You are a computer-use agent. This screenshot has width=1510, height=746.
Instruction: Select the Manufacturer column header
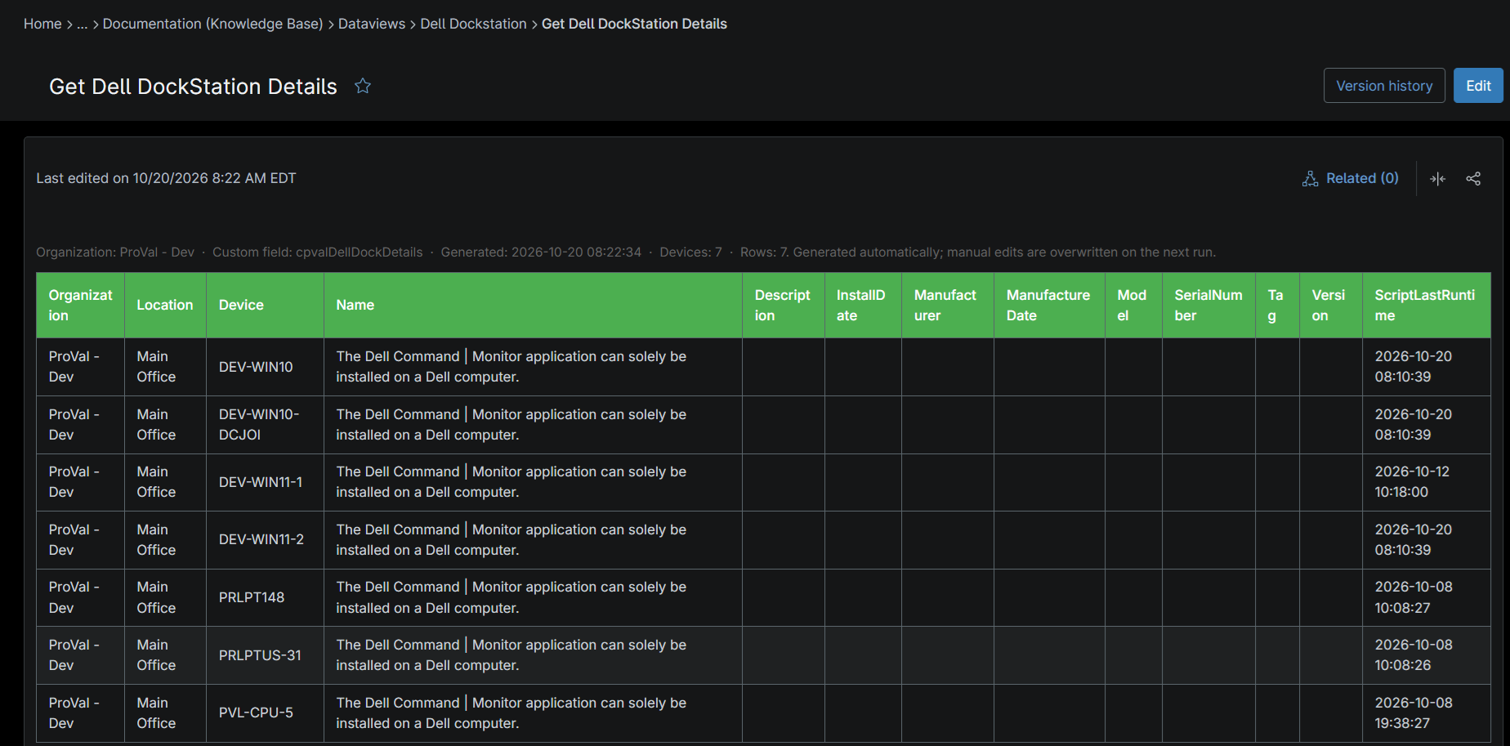click(948, 306)
